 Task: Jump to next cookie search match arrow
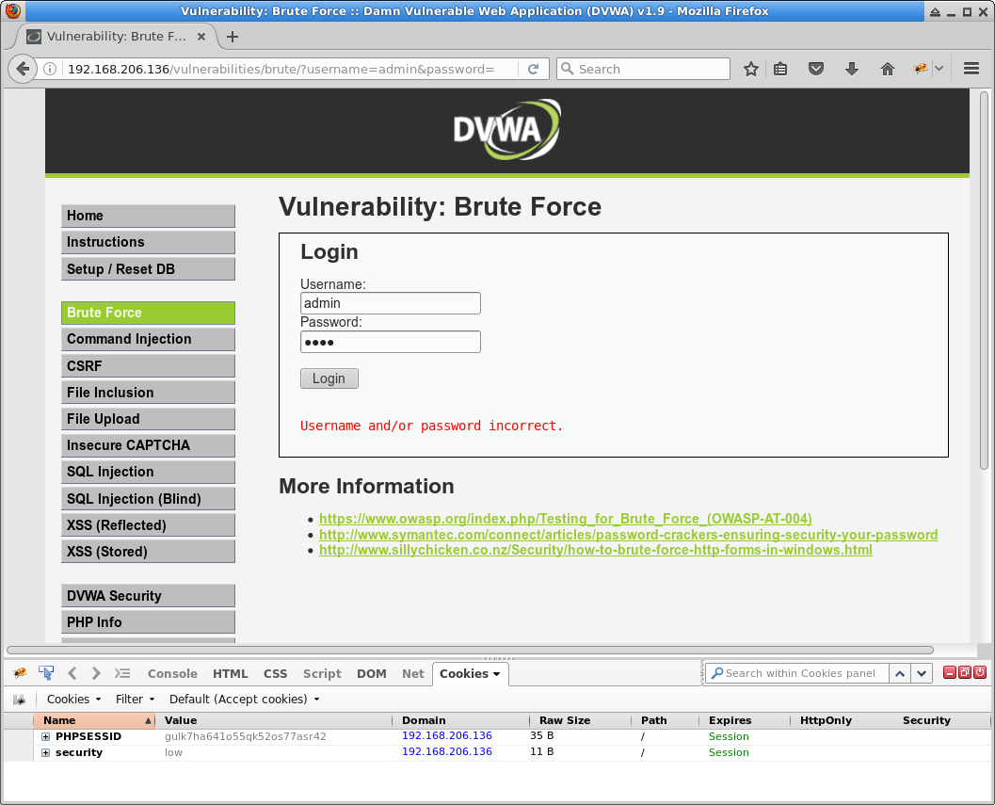click(922, 673)
